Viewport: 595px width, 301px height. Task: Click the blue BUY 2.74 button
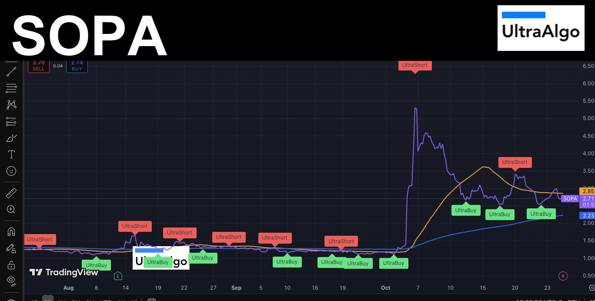pyautogui.click(x=77, y=66)
